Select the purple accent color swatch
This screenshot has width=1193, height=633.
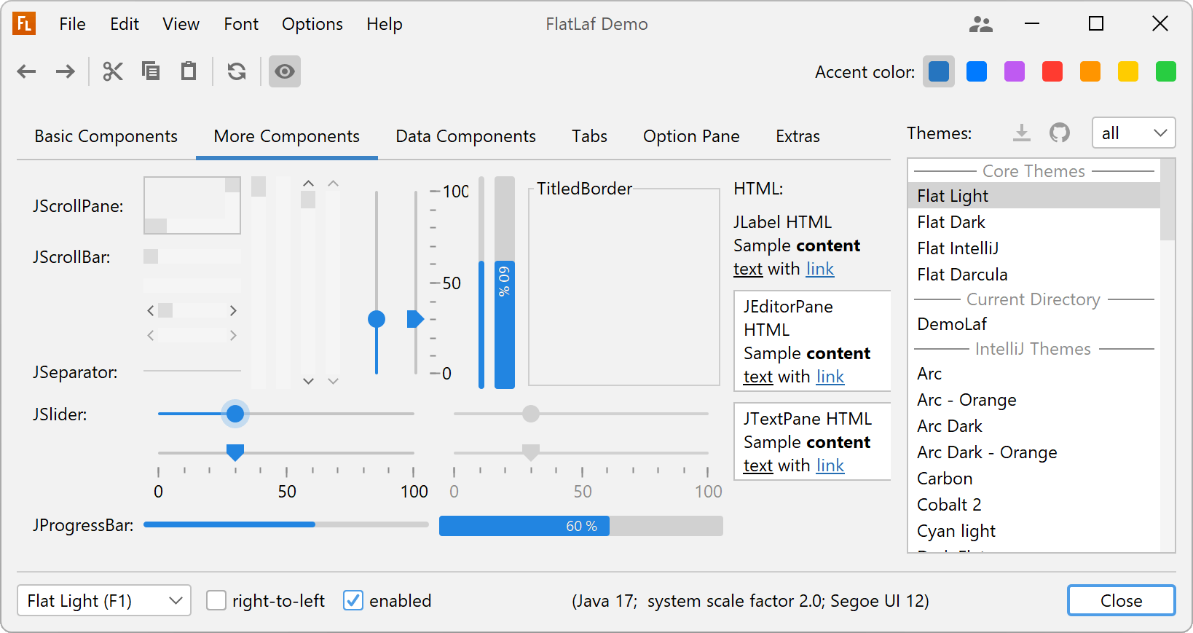[x=1015, y=71]
